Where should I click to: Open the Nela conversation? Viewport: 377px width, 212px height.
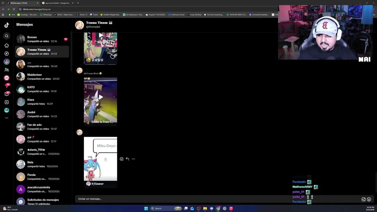[42, 164]
